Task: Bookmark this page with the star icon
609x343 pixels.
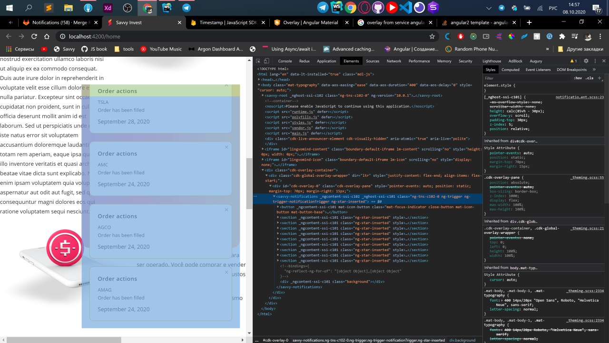Action: click(432, 36)
